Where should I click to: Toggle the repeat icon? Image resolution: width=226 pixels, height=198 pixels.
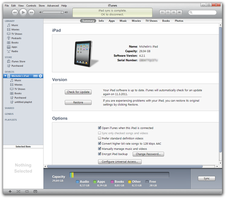[27, 192]
